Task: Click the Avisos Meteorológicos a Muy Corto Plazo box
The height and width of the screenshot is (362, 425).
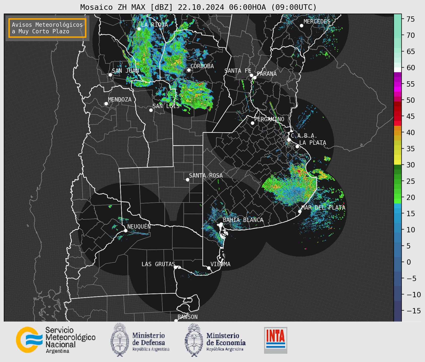Action: point(47,28)
